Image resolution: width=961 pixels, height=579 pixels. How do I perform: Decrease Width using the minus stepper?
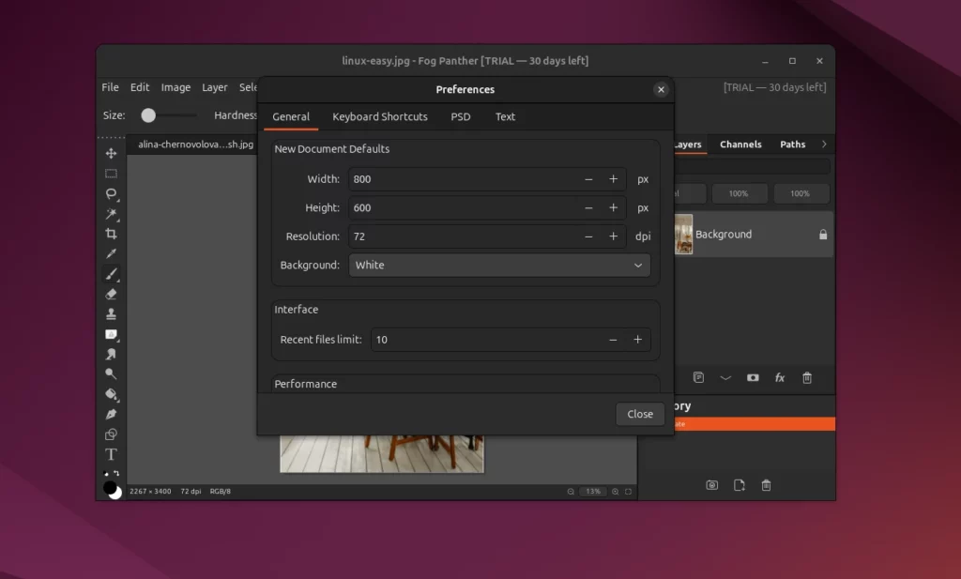pos(588,179)
